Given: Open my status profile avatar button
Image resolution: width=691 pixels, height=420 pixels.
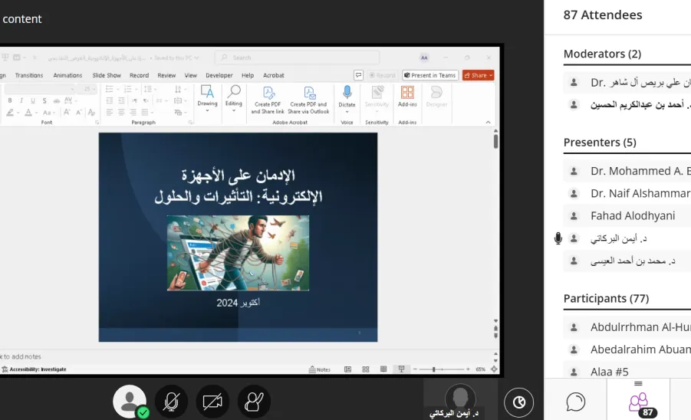Looking at the screenshot, I should point(130,402).
